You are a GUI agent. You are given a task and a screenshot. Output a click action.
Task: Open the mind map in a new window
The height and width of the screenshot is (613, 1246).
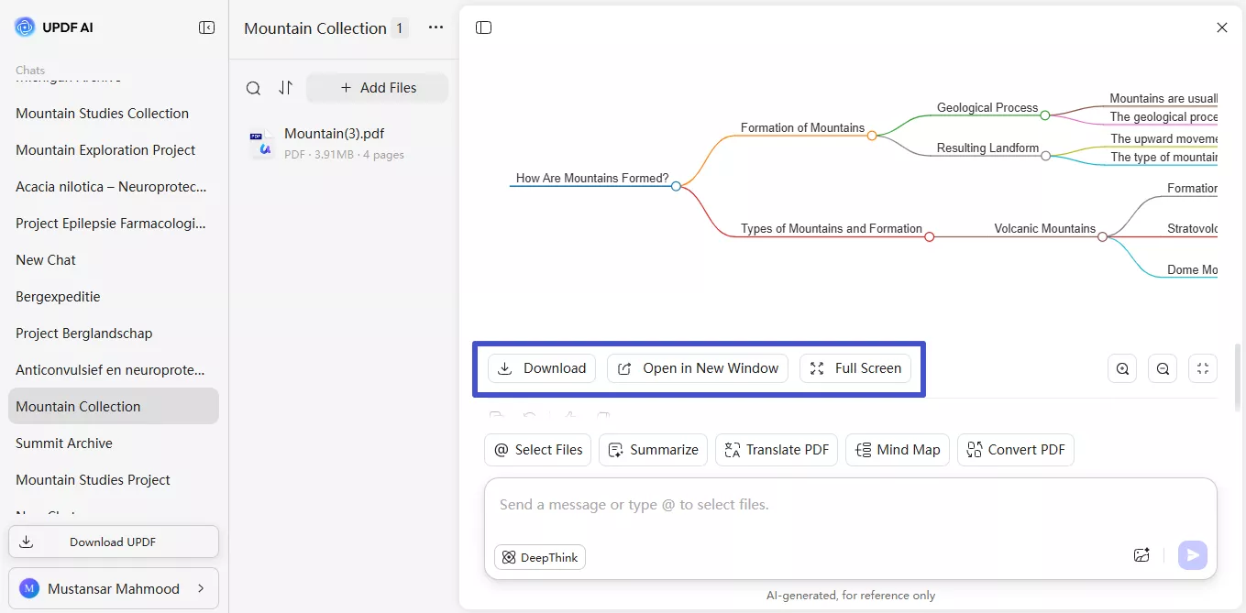[x=698, y=367]
